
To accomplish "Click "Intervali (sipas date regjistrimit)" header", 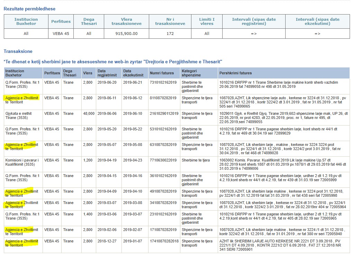I will point(254,21).
